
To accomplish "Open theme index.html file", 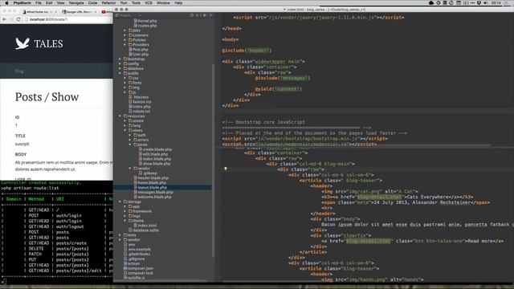I will pos(145,226).
